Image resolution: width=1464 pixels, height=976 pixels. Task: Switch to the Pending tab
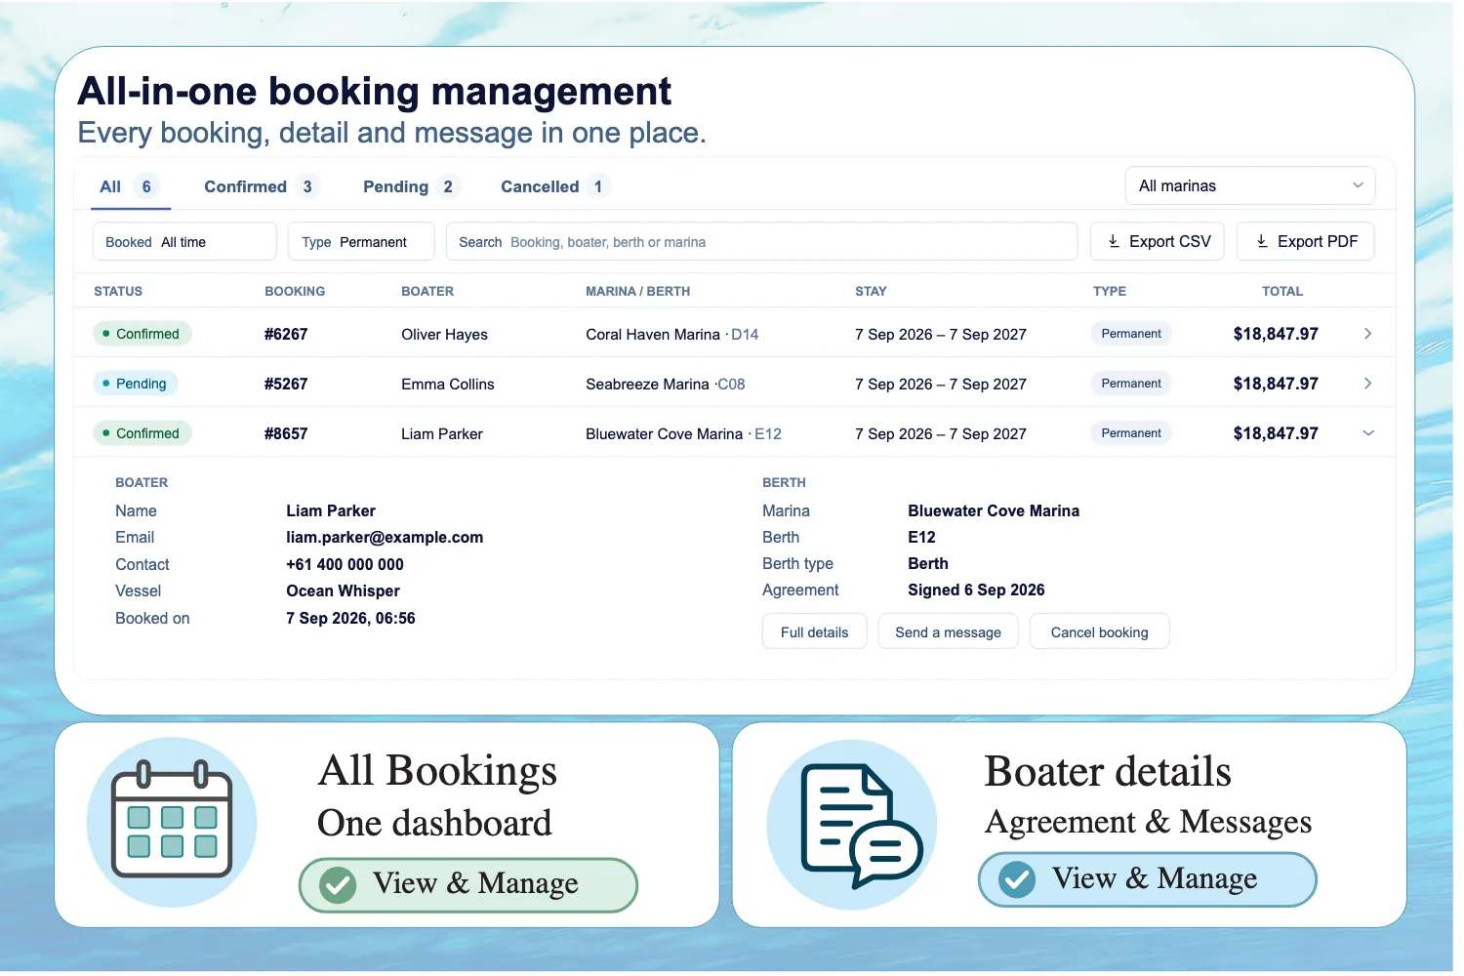click(411, 186)
